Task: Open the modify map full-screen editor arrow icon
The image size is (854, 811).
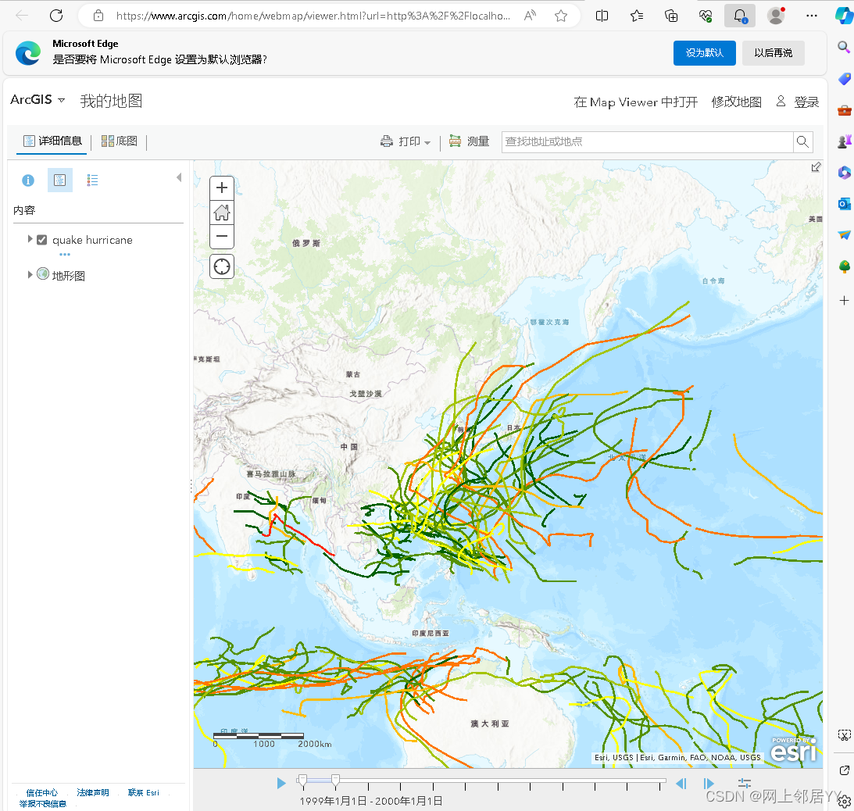Action: [816, 166]
